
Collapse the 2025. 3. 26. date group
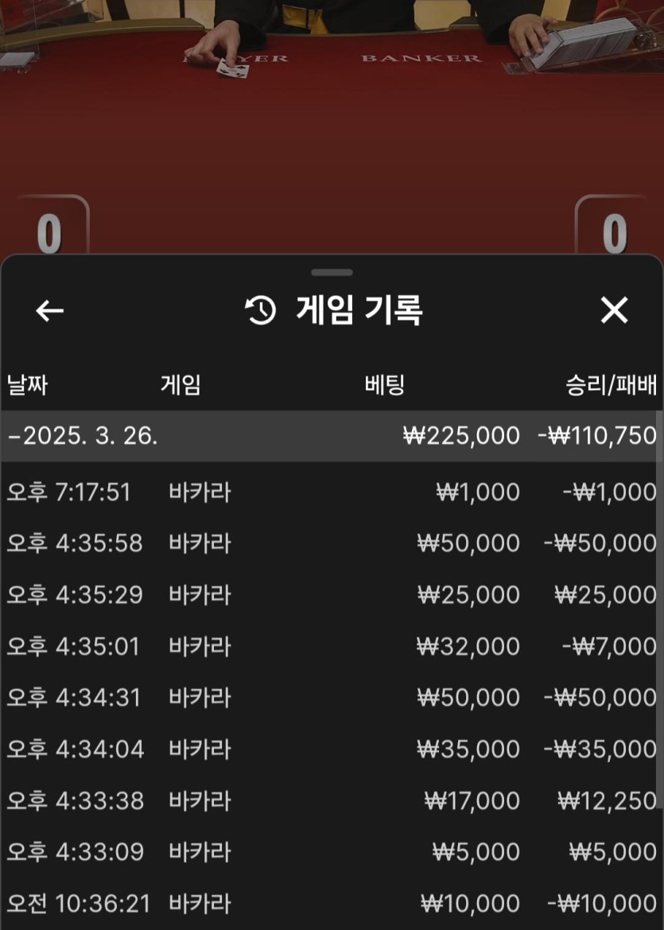click(x=83, y=436)
